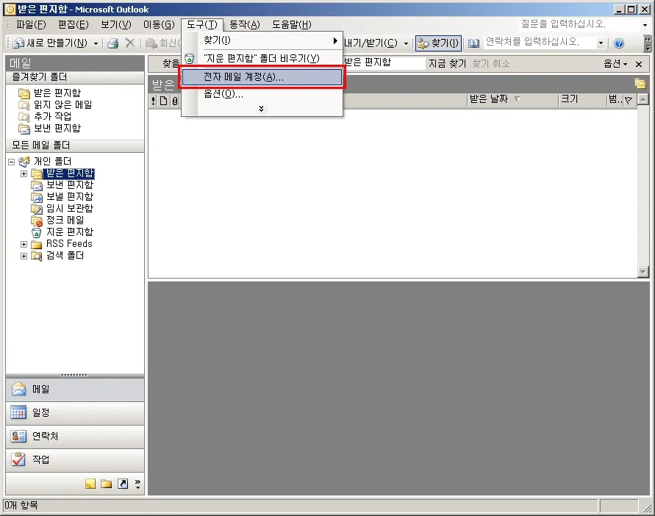Click the message list scrollbar up arrow

click(x=643, y=99)
